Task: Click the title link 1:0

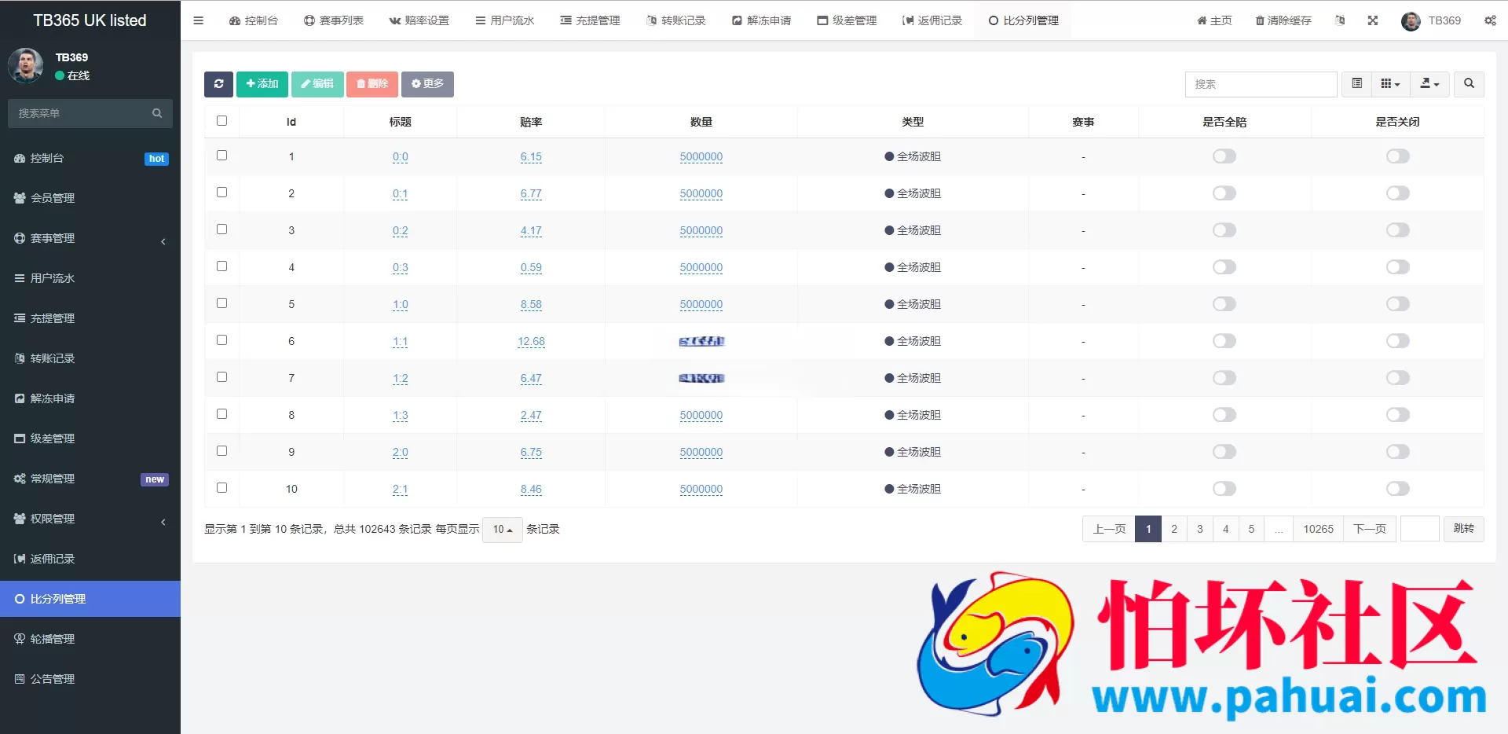Action: pyautogui.click(x=401, y=305)
